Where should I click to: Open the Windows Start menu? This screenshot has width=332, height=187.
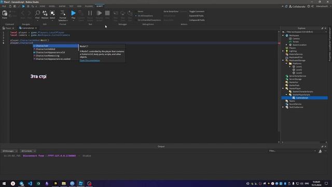(4, 183)
